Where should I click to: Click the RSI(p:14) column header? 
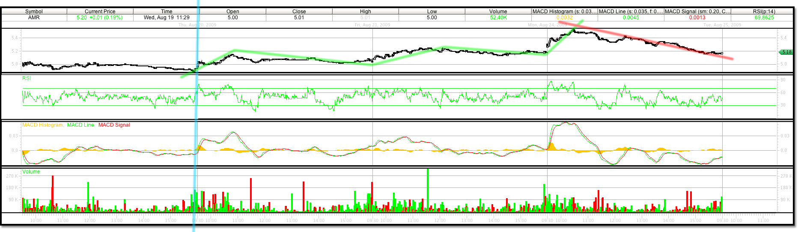[764, 12]
